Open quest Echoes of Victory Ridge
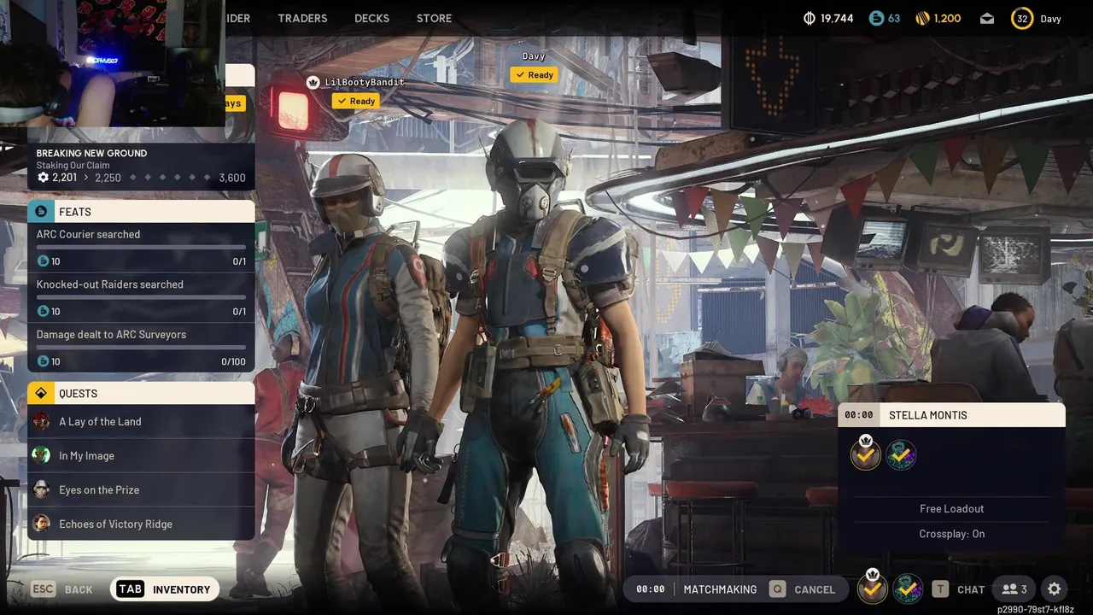The height and width of the screenshot is (615, 1093). pos(141,524)
